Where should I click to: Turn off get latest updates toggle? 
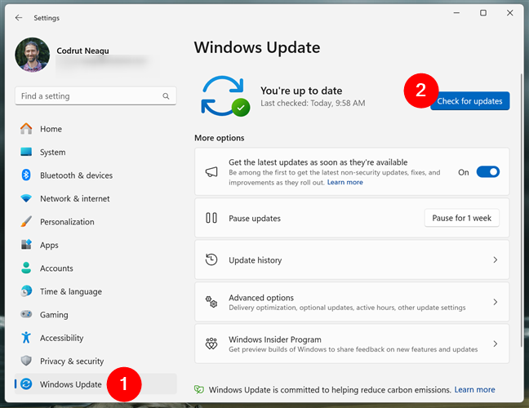[x=488, y=172]
